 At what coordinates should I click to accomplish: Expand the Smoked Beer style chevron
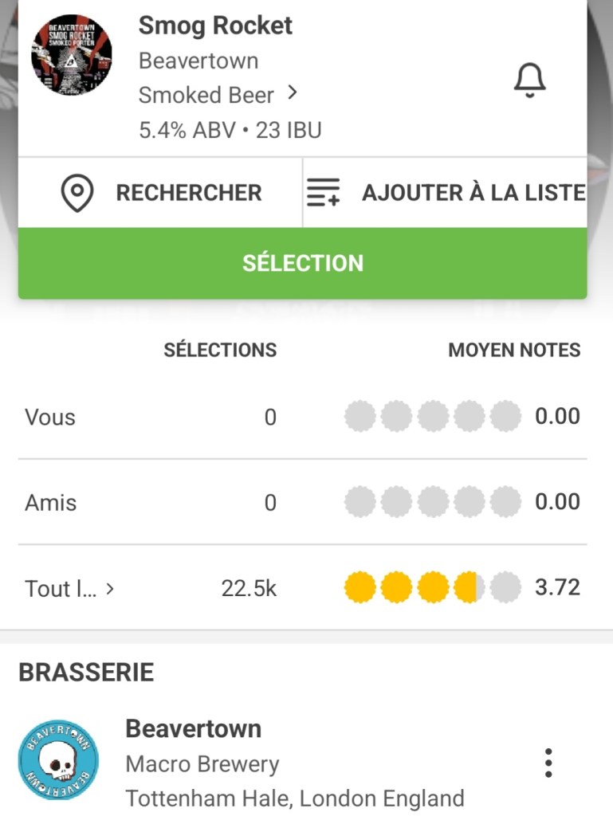coord(293,94)
